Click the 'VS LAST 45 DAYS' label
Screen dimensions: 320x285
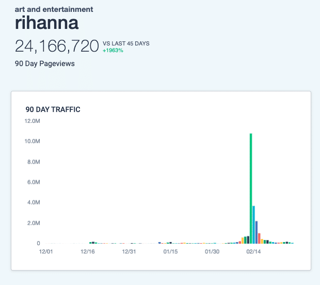[126, 43]
